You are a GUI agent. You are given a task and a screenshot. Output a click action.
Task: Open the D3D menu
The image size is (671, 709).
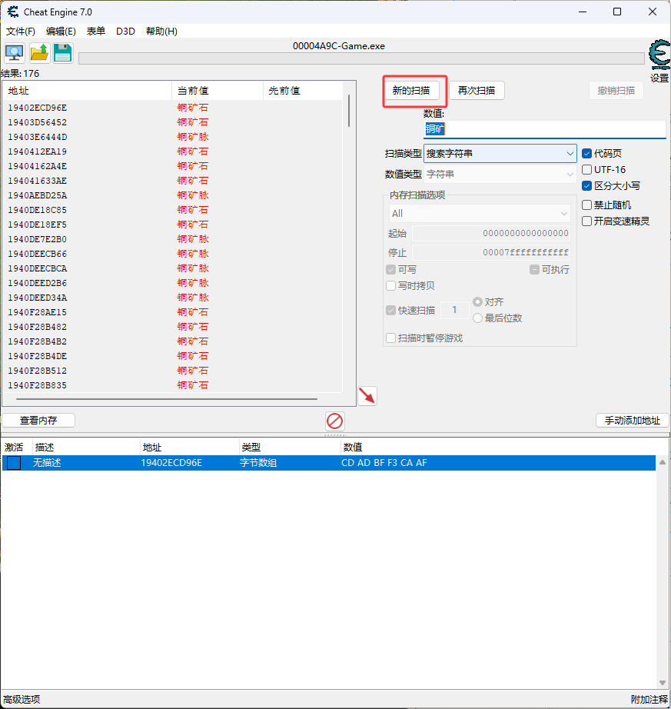pos(125,32)
